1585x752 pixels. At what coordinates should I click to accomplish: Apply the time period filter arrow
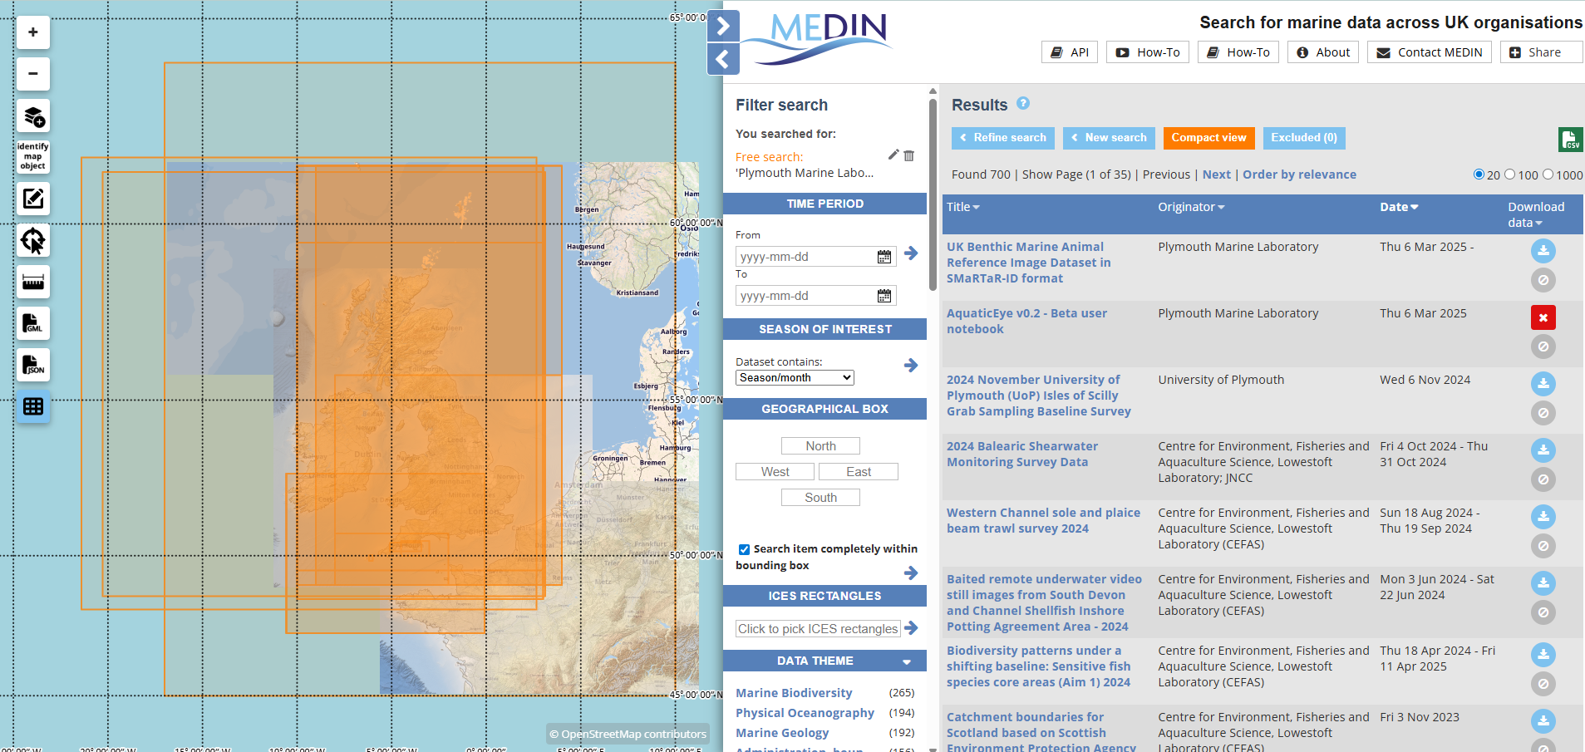tap(911, 253)
